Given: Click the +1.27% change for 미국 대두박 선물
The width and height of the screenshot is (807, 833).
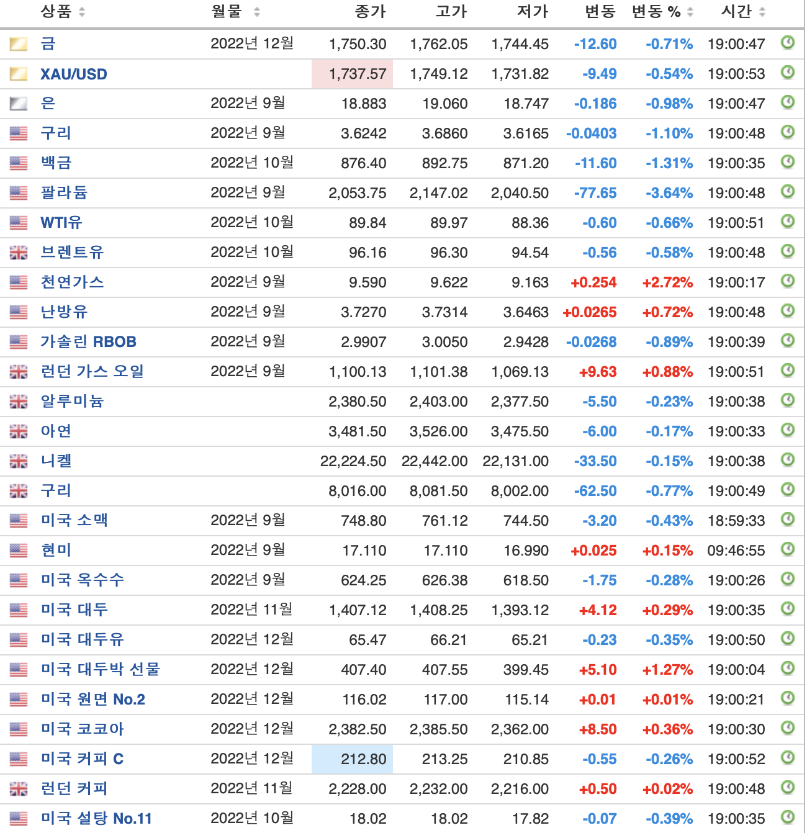Looking at the screenshot, I should pyautogui.click(x=667, y=670).
